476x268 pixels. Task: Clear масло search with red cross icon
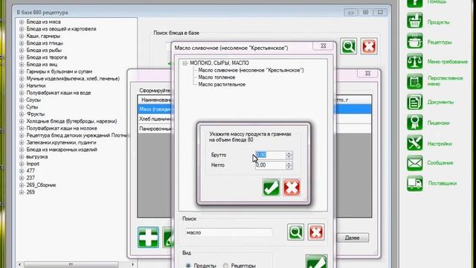click(315, 232)
